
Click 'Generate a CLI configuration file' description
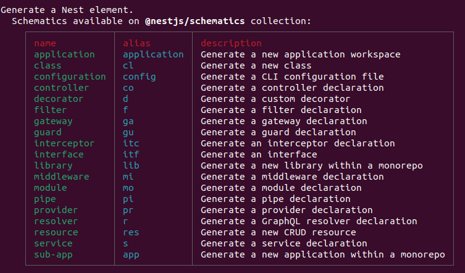coord(292,77)
